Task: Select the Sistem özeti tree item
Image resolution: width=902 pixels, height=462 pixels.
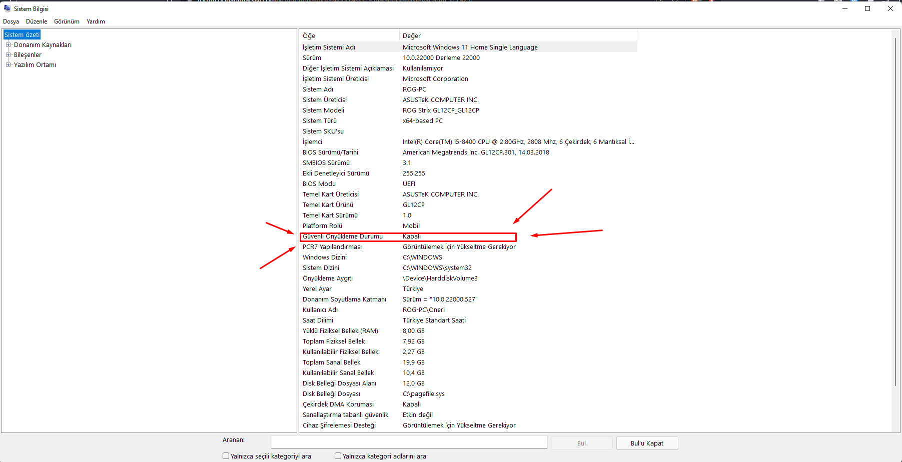Action: [22, 34]
